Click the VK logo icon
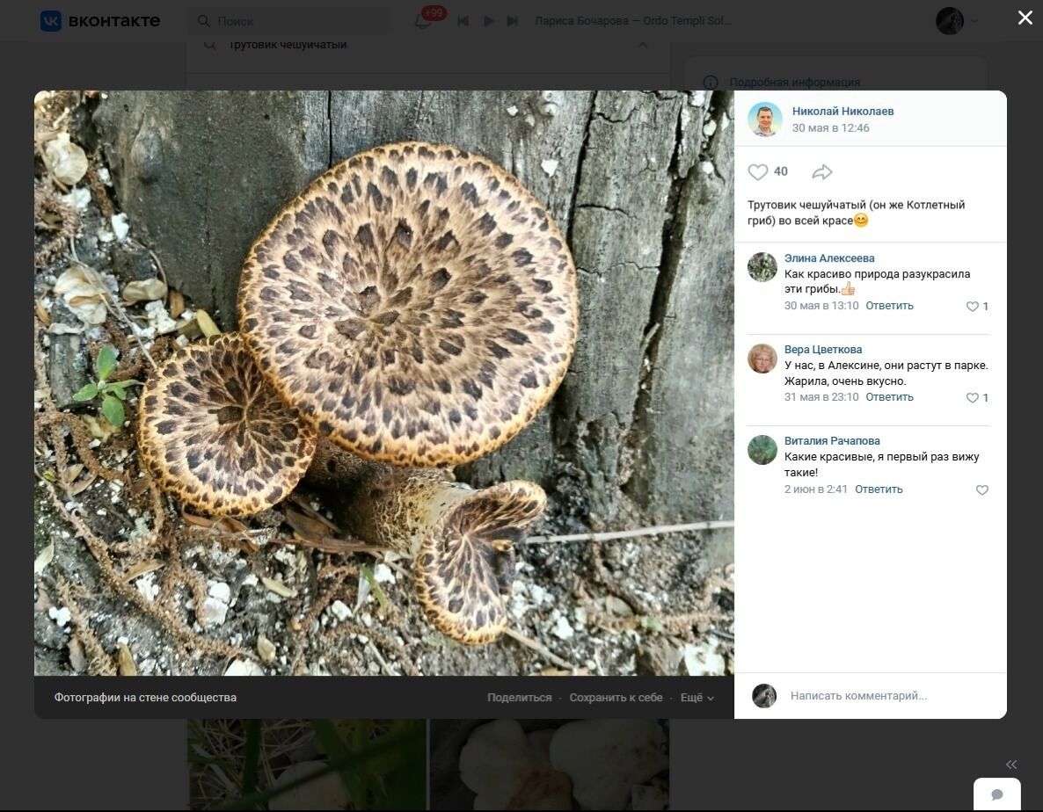1043x812 pixels. coord(51,21)
